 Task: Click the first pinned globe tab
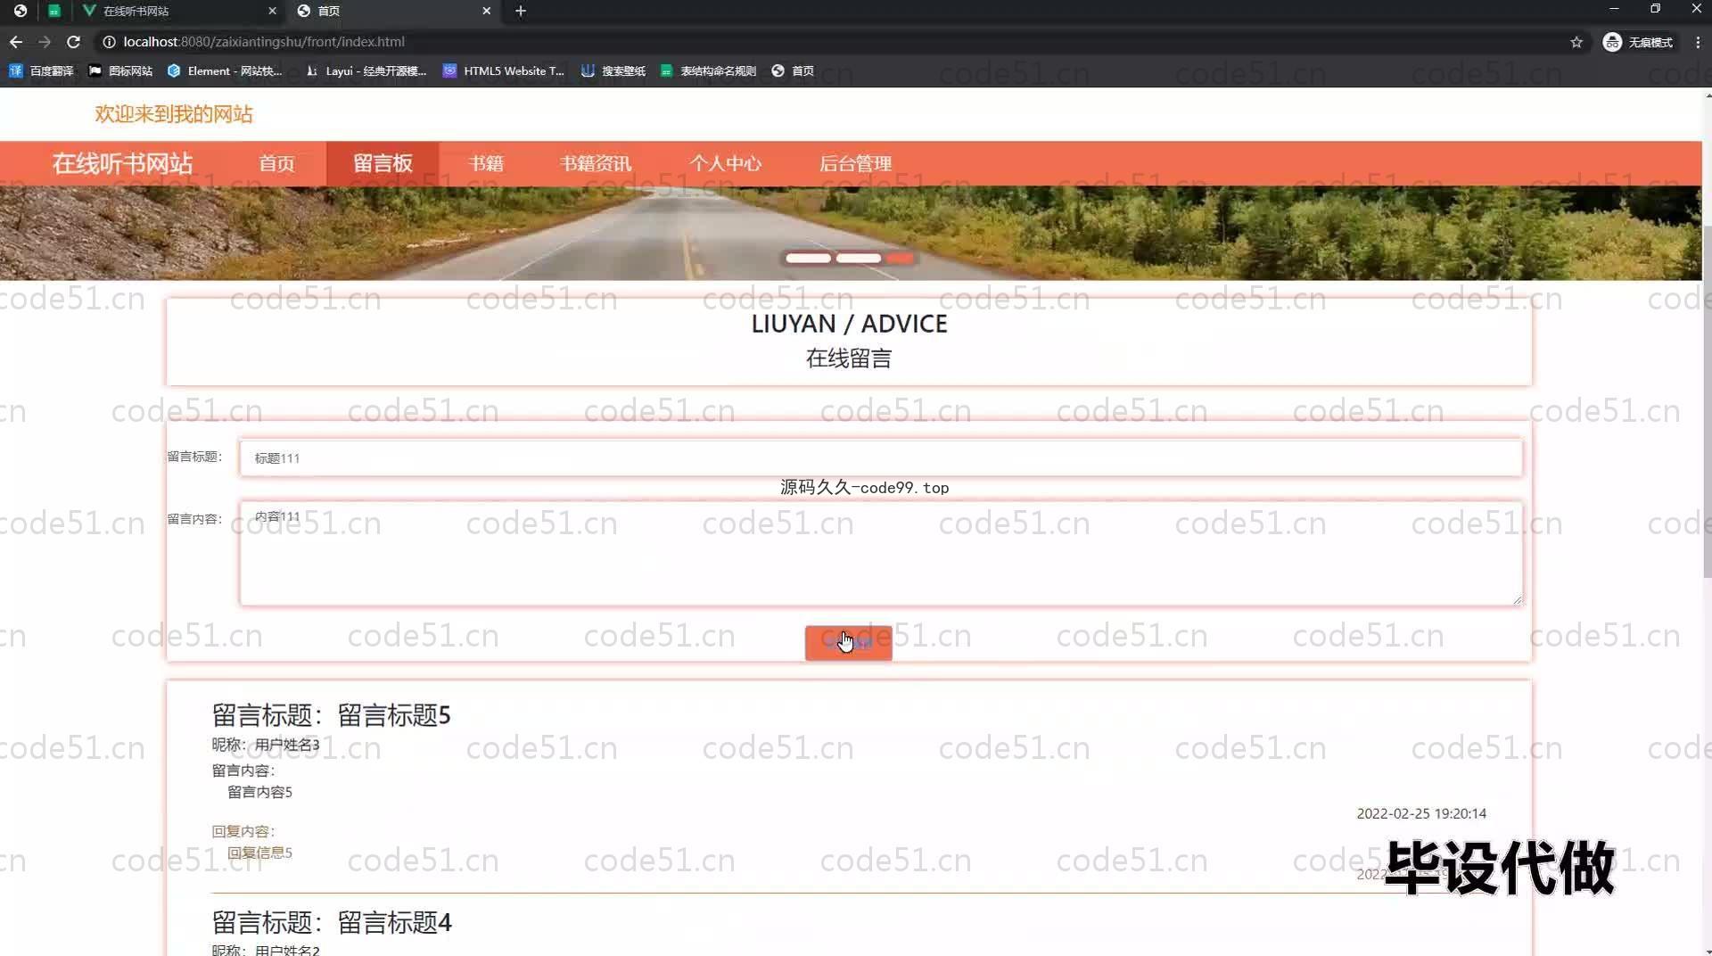tap(21, 11)
